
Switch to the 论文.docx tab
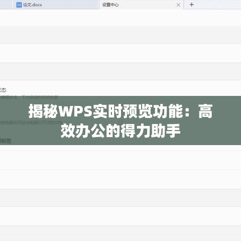pyautogui.click(x=55, y=5)
